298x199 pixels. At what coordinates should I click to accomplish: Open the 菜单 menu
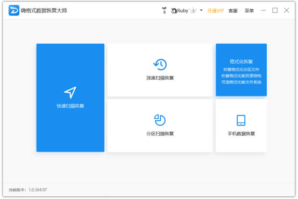click(x=249, y=11)
